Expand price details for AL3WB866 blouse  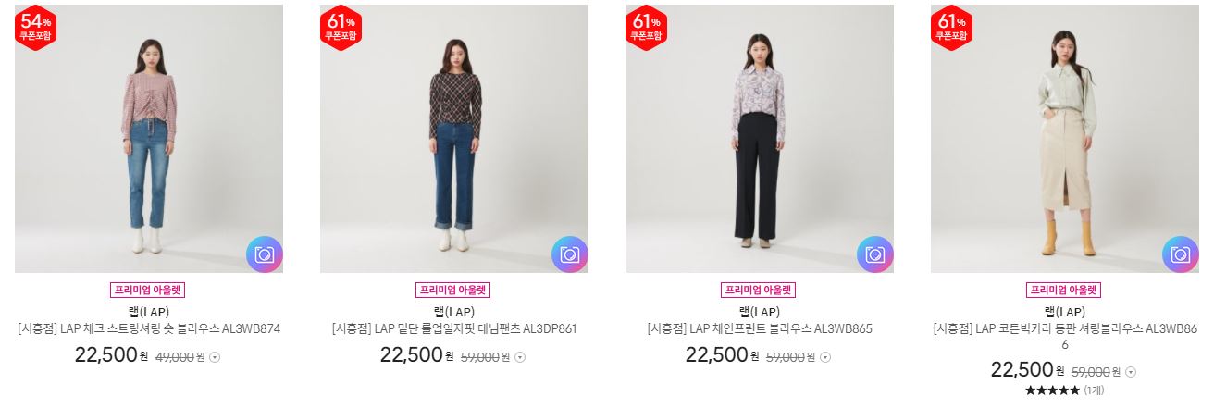click(x=1131, y=372)
